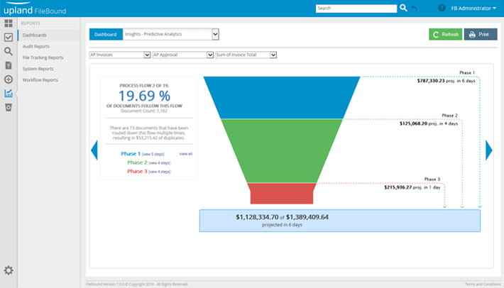504x288 pixels.
Task: Open the Sum of Invoice Total dropdown
Action: (x=246, y=55)
